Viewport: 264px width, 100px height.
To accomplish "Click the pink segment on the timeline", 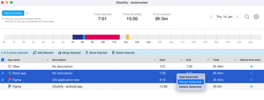I will point(102,37).
